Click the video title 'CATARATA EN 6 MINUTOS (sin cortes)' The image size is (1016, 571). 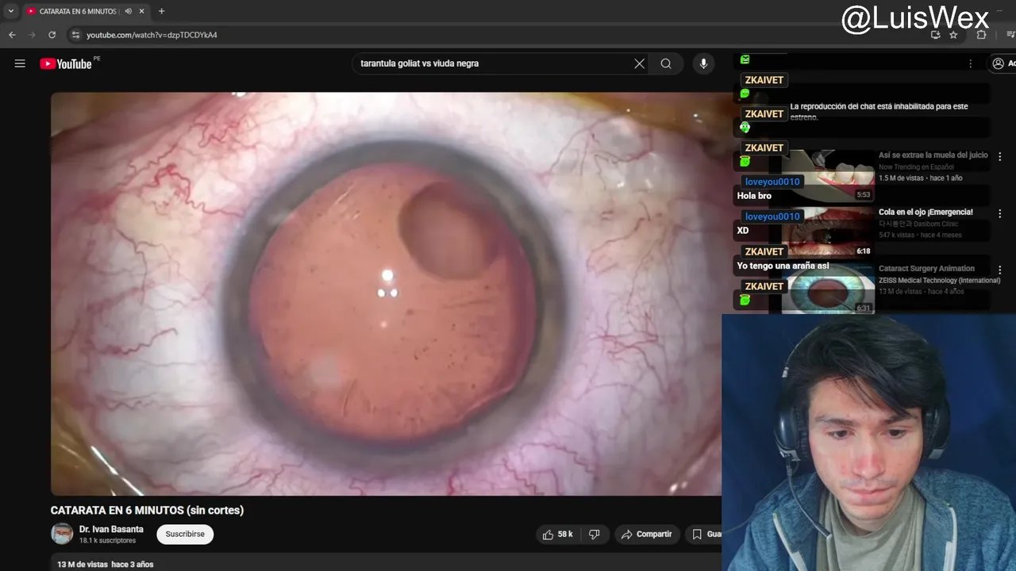click(x=147, y=511)
